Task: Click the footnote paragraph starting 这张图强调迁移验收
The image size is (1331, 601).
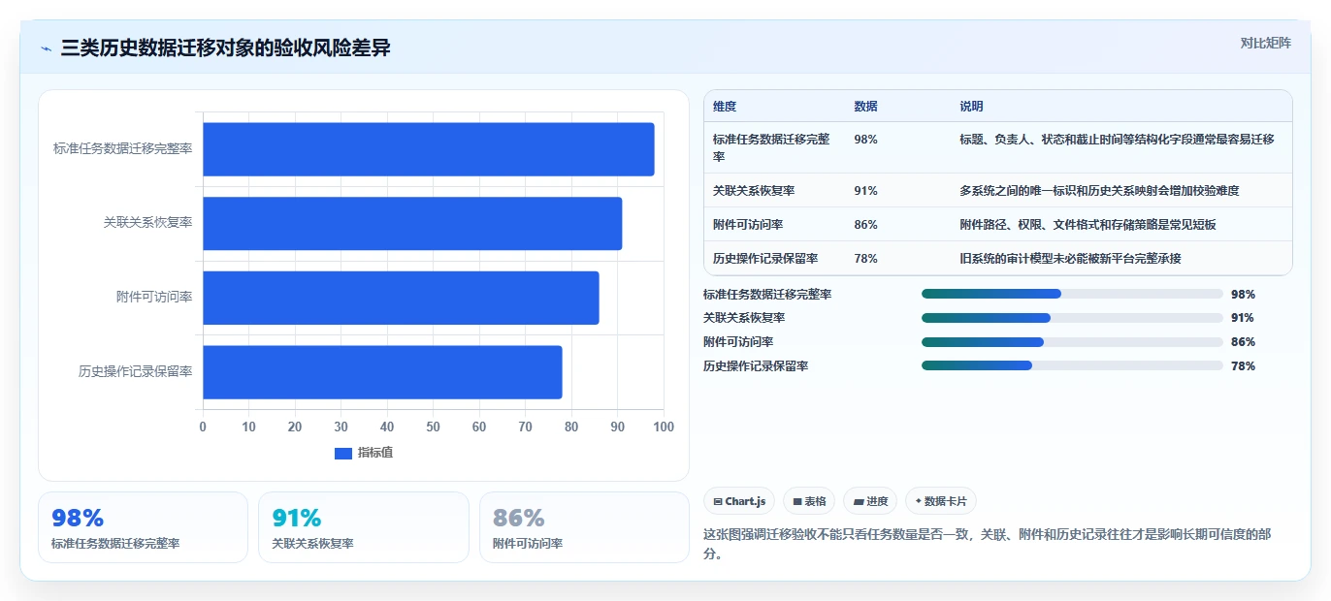Action: [x=987, y=544]
